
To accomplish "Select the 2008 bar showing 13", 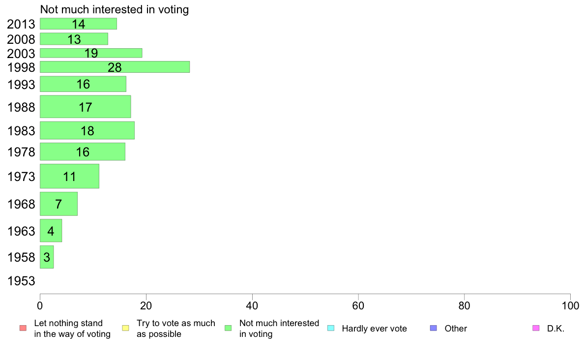I will 74,39.
